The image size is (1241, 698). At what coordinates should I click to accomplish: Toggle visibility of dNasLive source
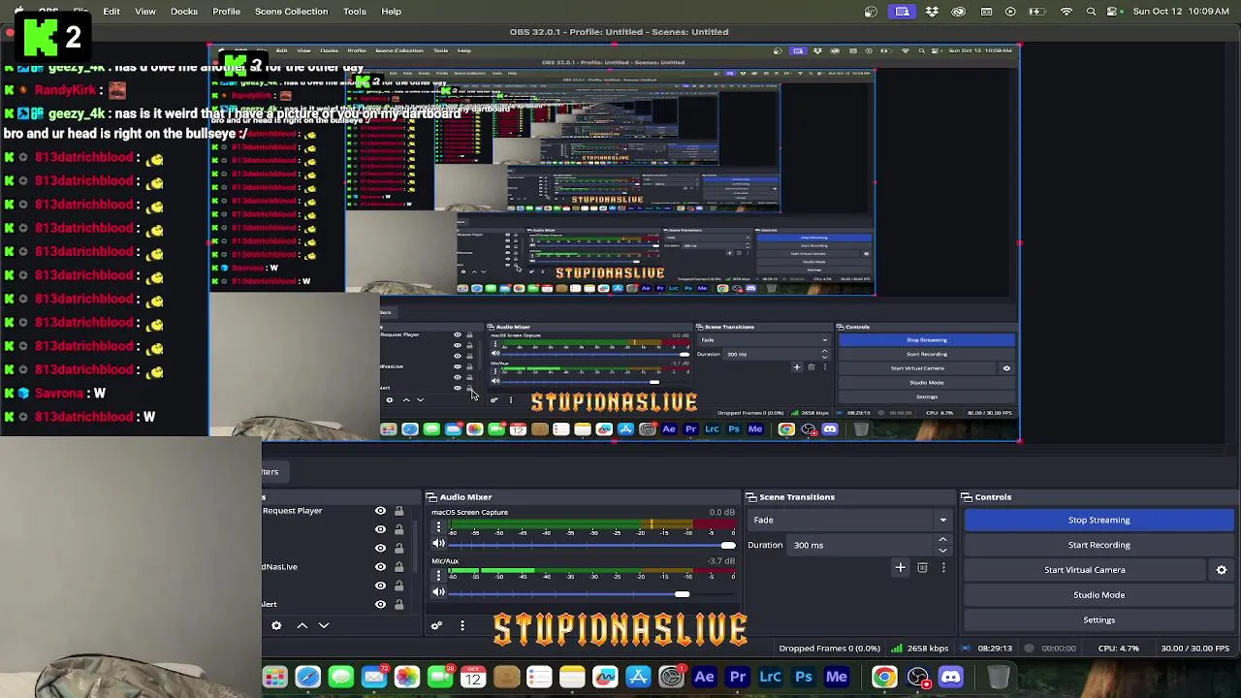coord(380,567)
